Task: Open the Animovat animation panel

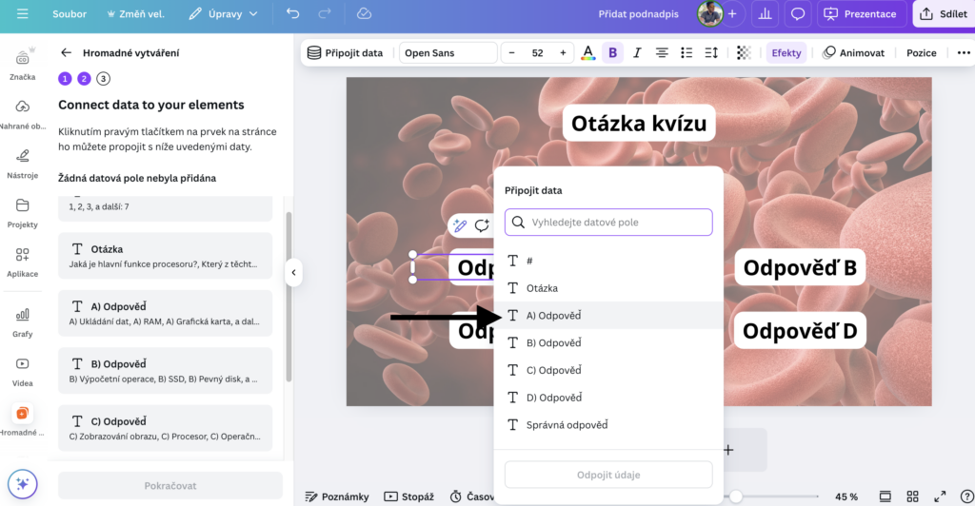Action: (x=853, y=52)
